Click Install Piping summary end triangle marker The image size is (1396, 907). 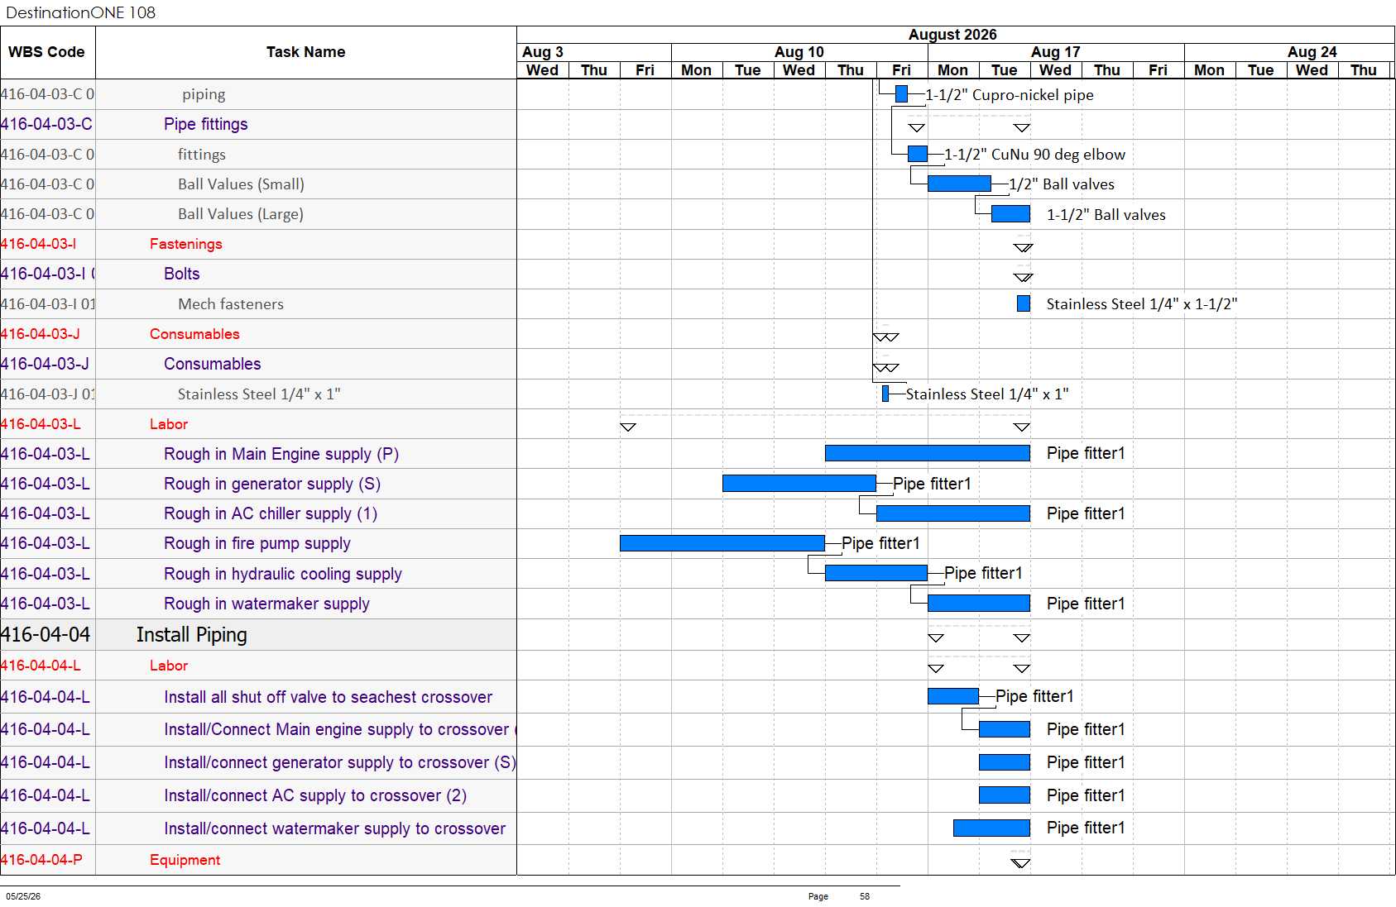click(1022, 637)
